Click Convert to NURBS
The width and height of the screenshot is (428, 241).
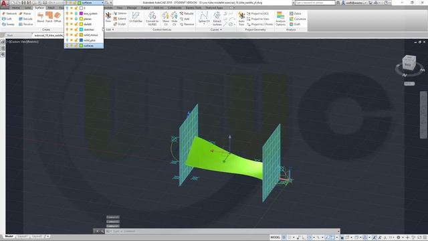(x=152, y=19)
